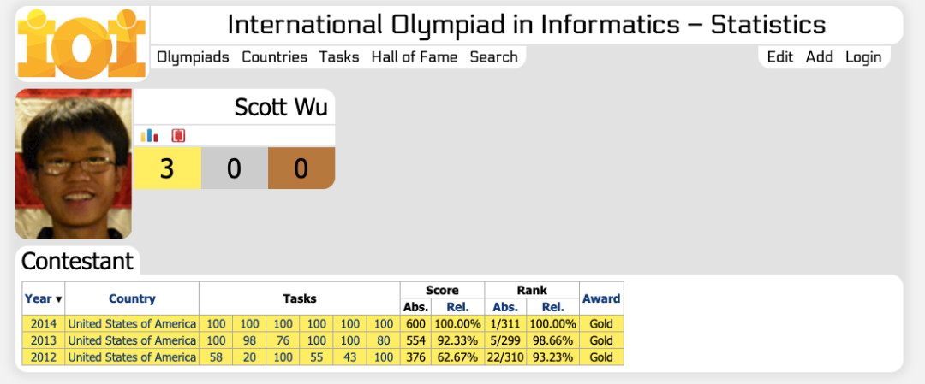Click the IOI logo

click(82, 43)
